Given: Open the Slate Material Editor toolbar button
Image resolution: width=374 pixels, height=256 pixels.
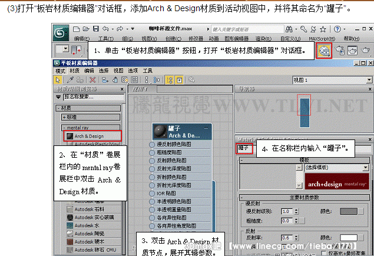Looking at the screenshot, I should click(324, 51).
